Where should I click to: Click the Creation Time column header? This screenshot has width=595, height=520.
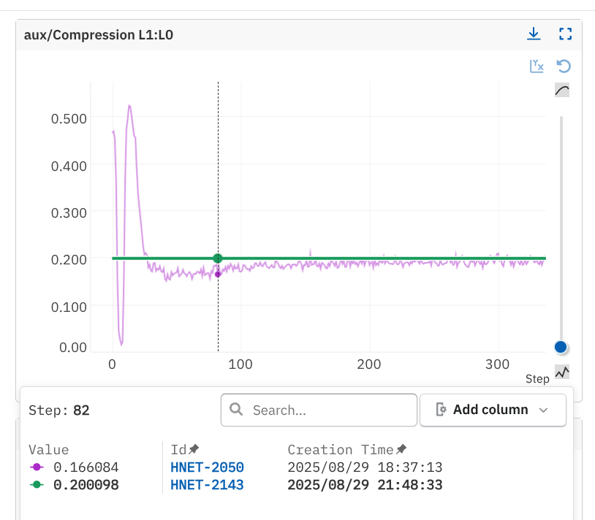341,449
